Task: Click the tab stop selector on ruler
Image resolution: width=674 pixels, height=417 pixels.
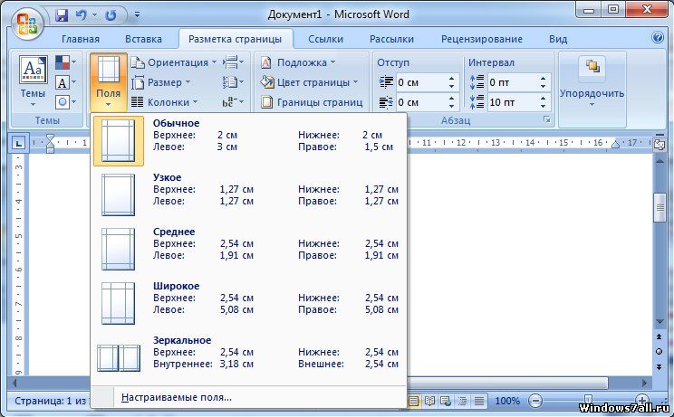Action: [x=18, y=143]
